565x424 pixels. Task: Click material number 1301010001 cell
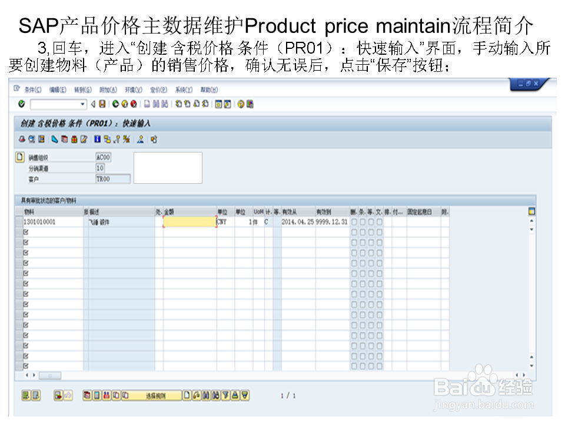[53, 222]
